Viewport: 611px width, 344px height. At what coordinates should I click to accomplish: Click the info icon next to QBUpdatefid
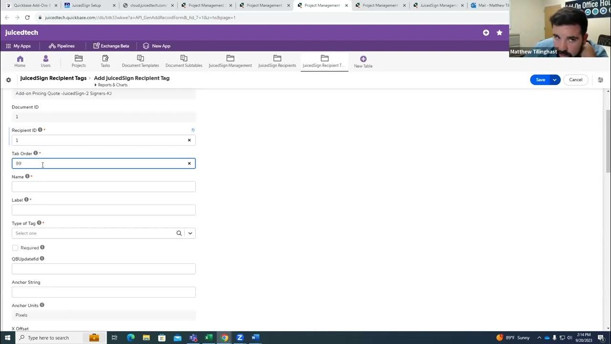point(42,258)
